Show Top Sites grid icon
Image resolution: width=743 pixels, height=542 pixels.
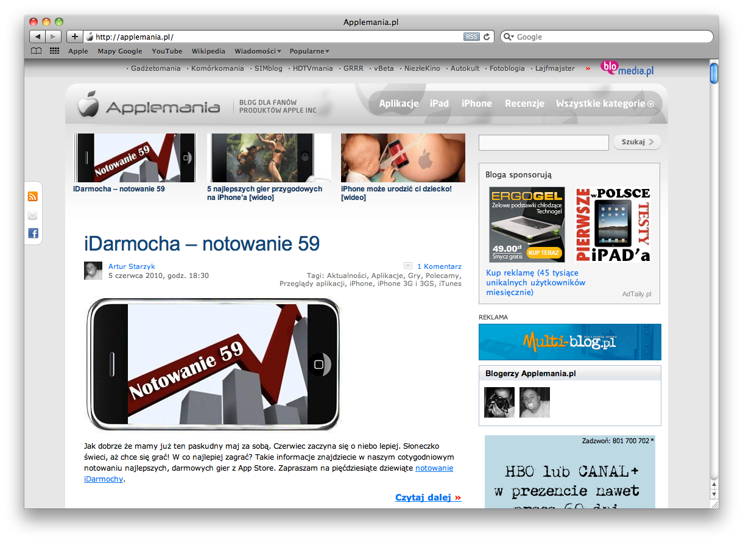click(x=54, y=51)
